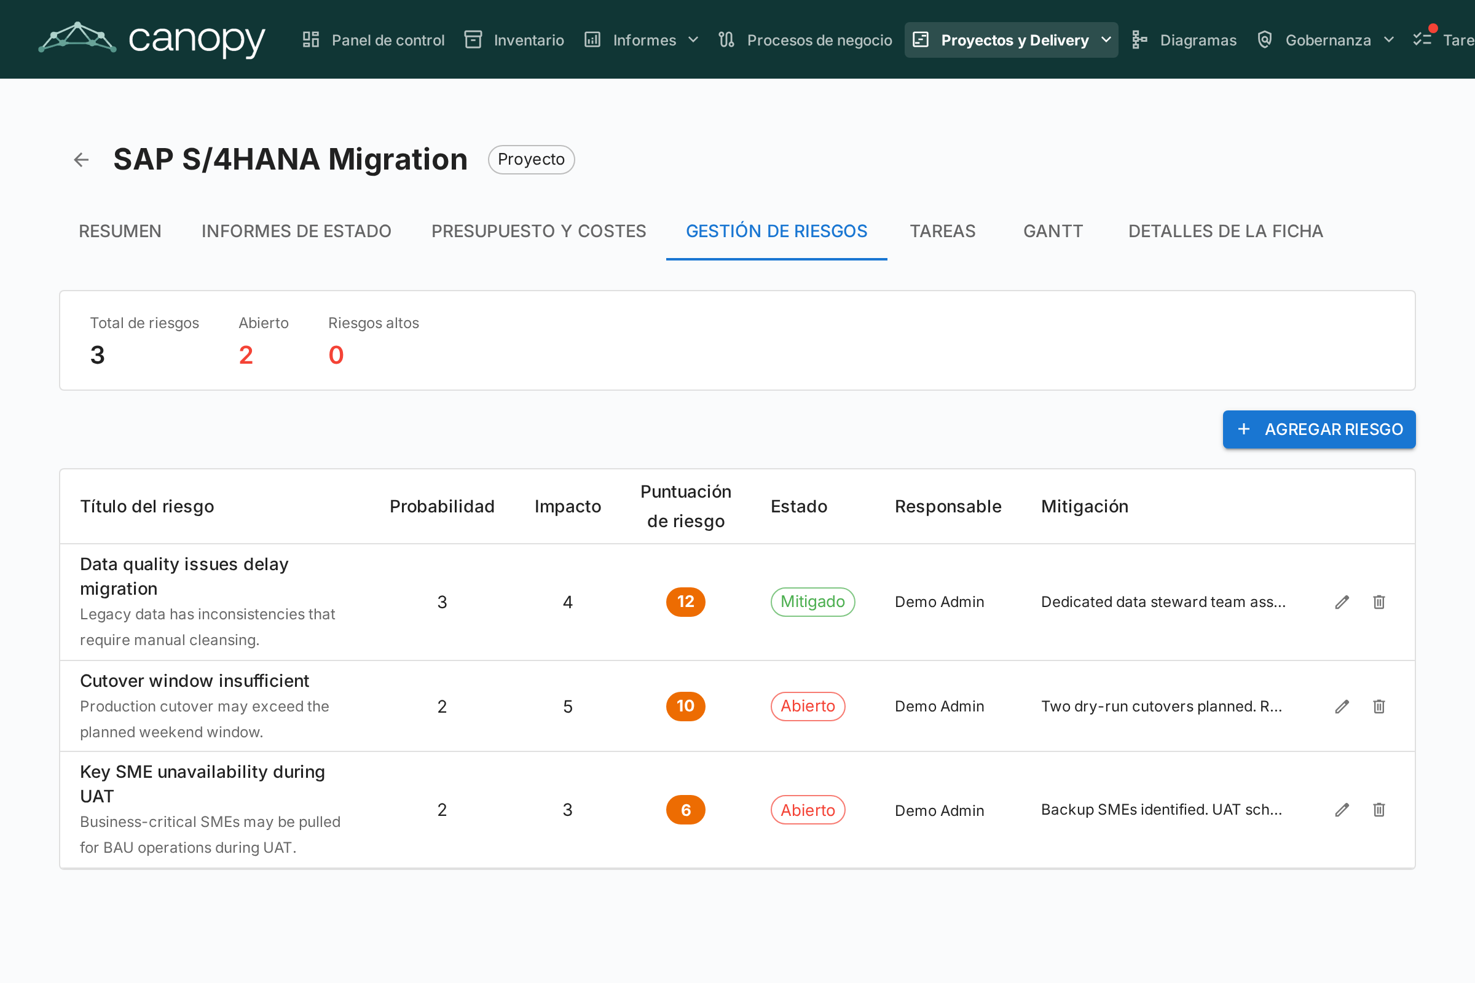Click the risk score 6 badge

click(x=685, y=810)
